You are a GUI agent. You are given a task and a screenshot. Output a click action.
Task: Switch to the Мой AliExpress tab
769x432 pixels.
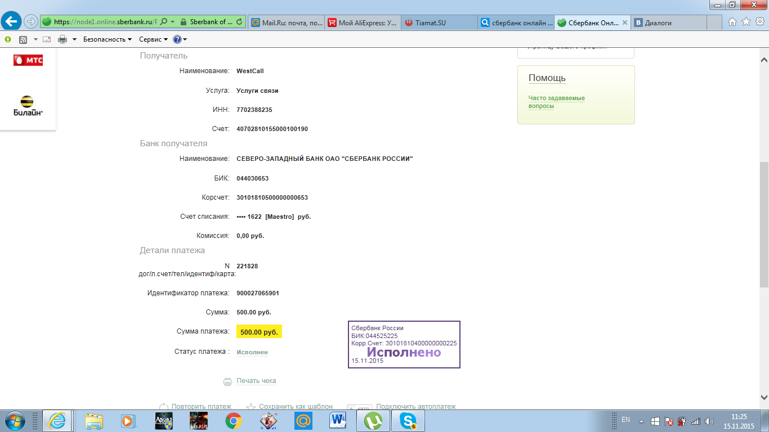pos(363,23)
